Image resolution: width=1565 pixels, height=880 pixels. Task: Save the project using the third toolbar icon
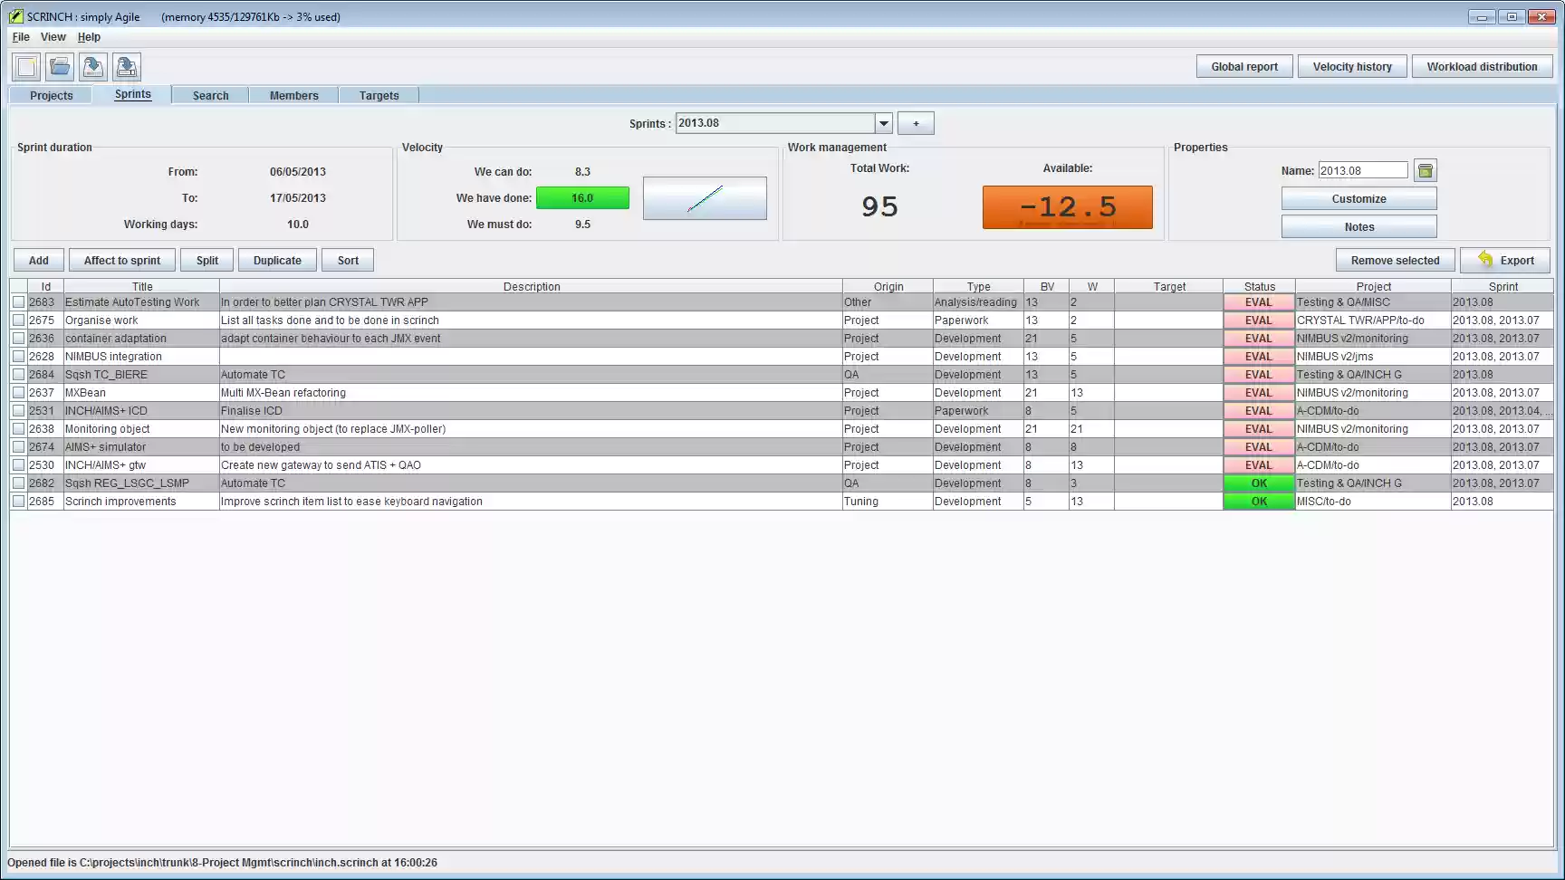pos(92,66)
